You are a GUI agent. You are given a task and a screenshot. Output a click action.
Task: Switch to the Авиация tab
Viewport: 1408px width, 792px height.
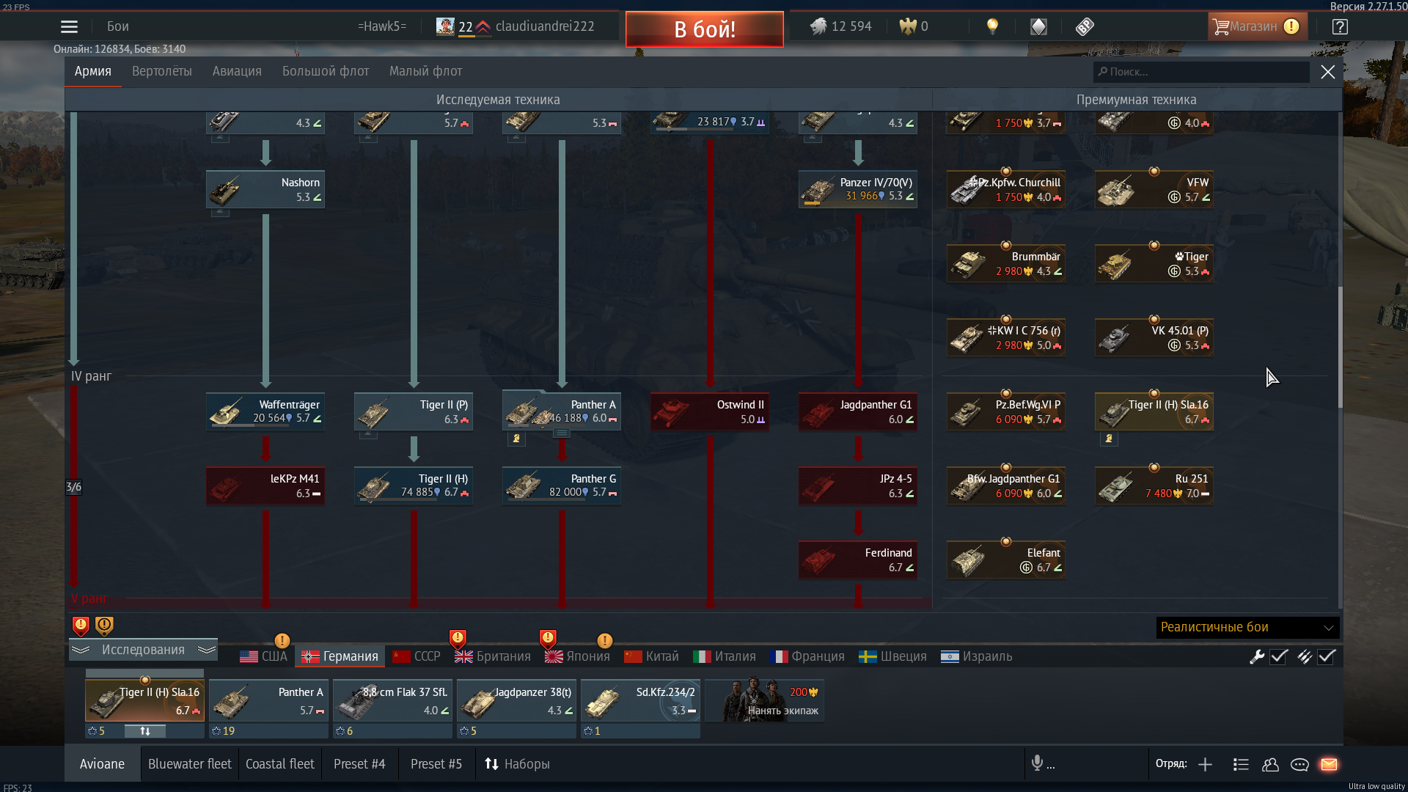pos(237,71)
